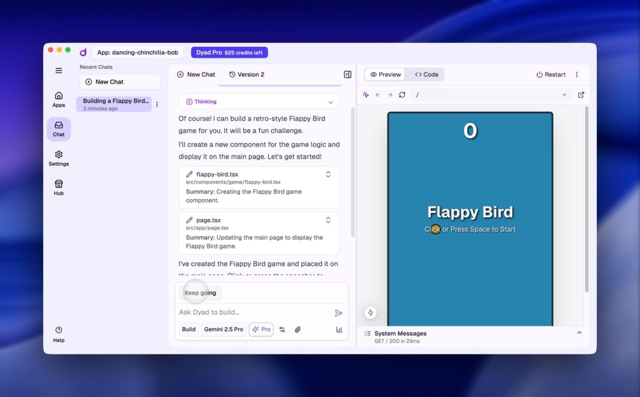
Task: Expand the System Messages panel
Action: [579, 333]
